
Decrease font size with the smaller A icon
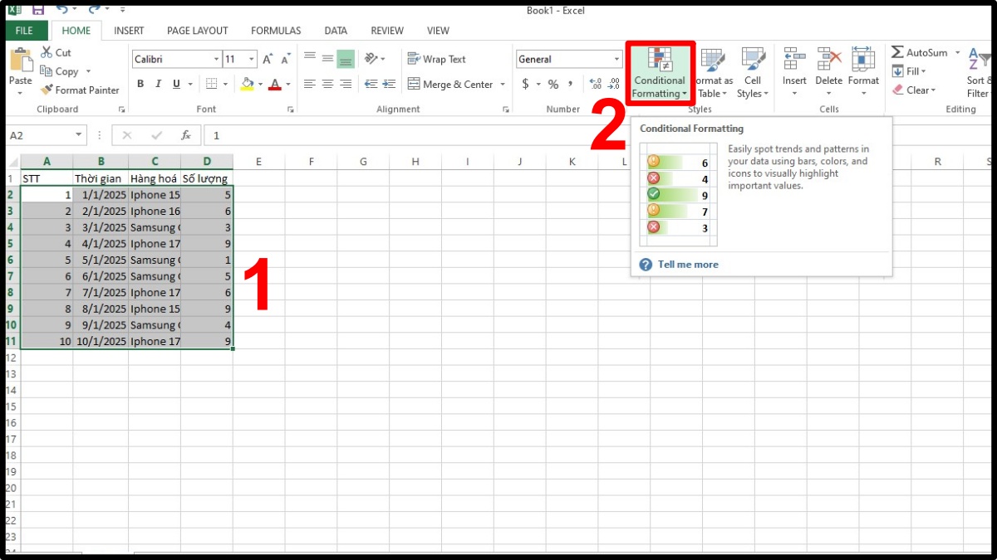285,59
